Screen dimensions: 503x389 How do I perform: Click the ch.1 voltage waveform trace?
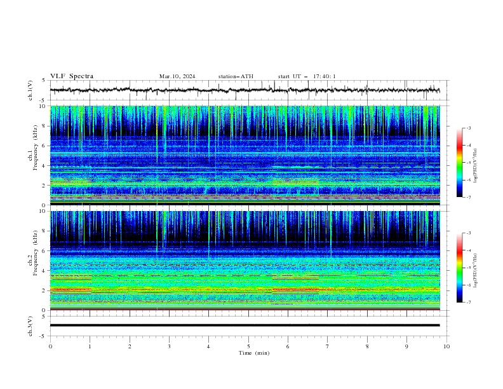coord(245,90)
